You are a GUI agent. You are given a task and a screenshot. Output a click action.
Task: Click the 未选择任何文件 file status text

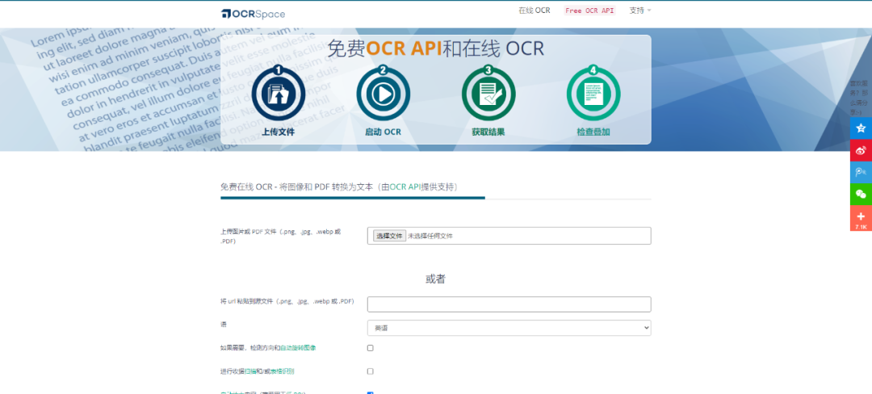tap(430, 237)
